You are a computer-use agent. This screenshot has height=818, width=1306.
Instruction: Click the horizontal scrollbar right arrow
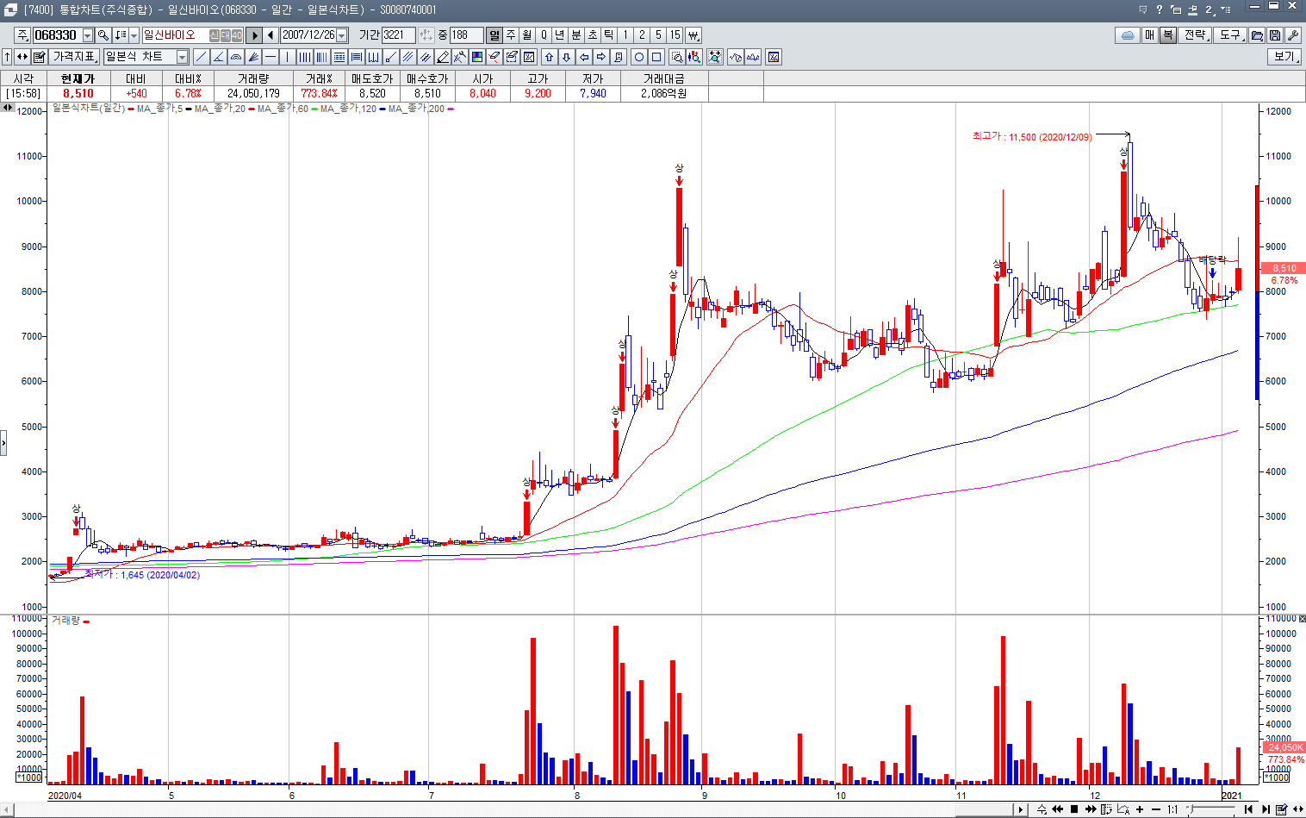(1021, 809)
